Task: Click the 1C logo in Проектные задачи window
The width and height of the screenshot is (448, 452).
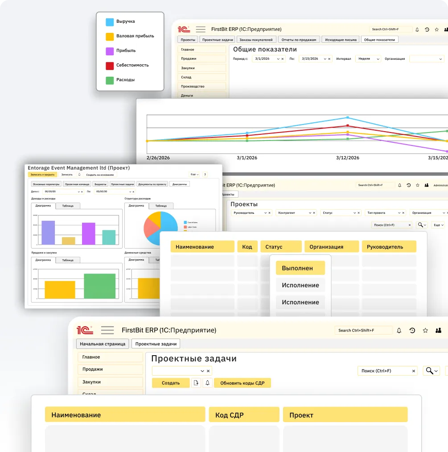Action: coord(85,330)
